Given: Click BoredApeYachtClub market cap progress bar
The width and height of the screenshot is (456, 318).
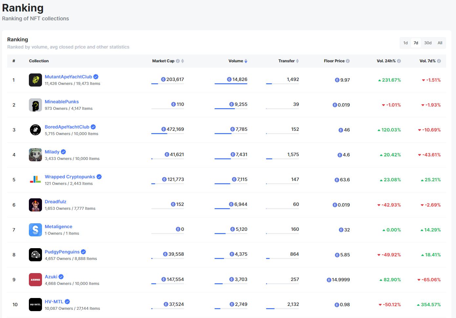Looking at the screenshot, I should pos(168,134).
